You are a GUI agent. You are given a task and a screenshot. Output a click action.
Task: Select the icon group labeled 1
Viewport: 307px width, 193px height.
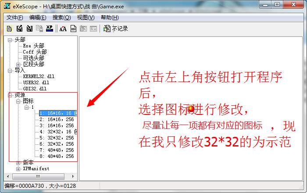click(32, 107)
